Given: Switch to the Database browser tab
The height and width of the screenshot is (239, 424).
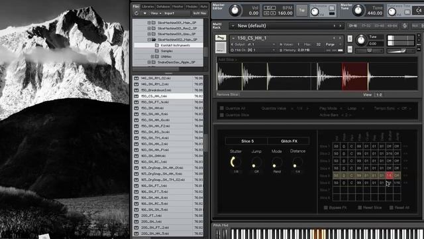Looking at the screenshot, I should (x=163, y=7).
